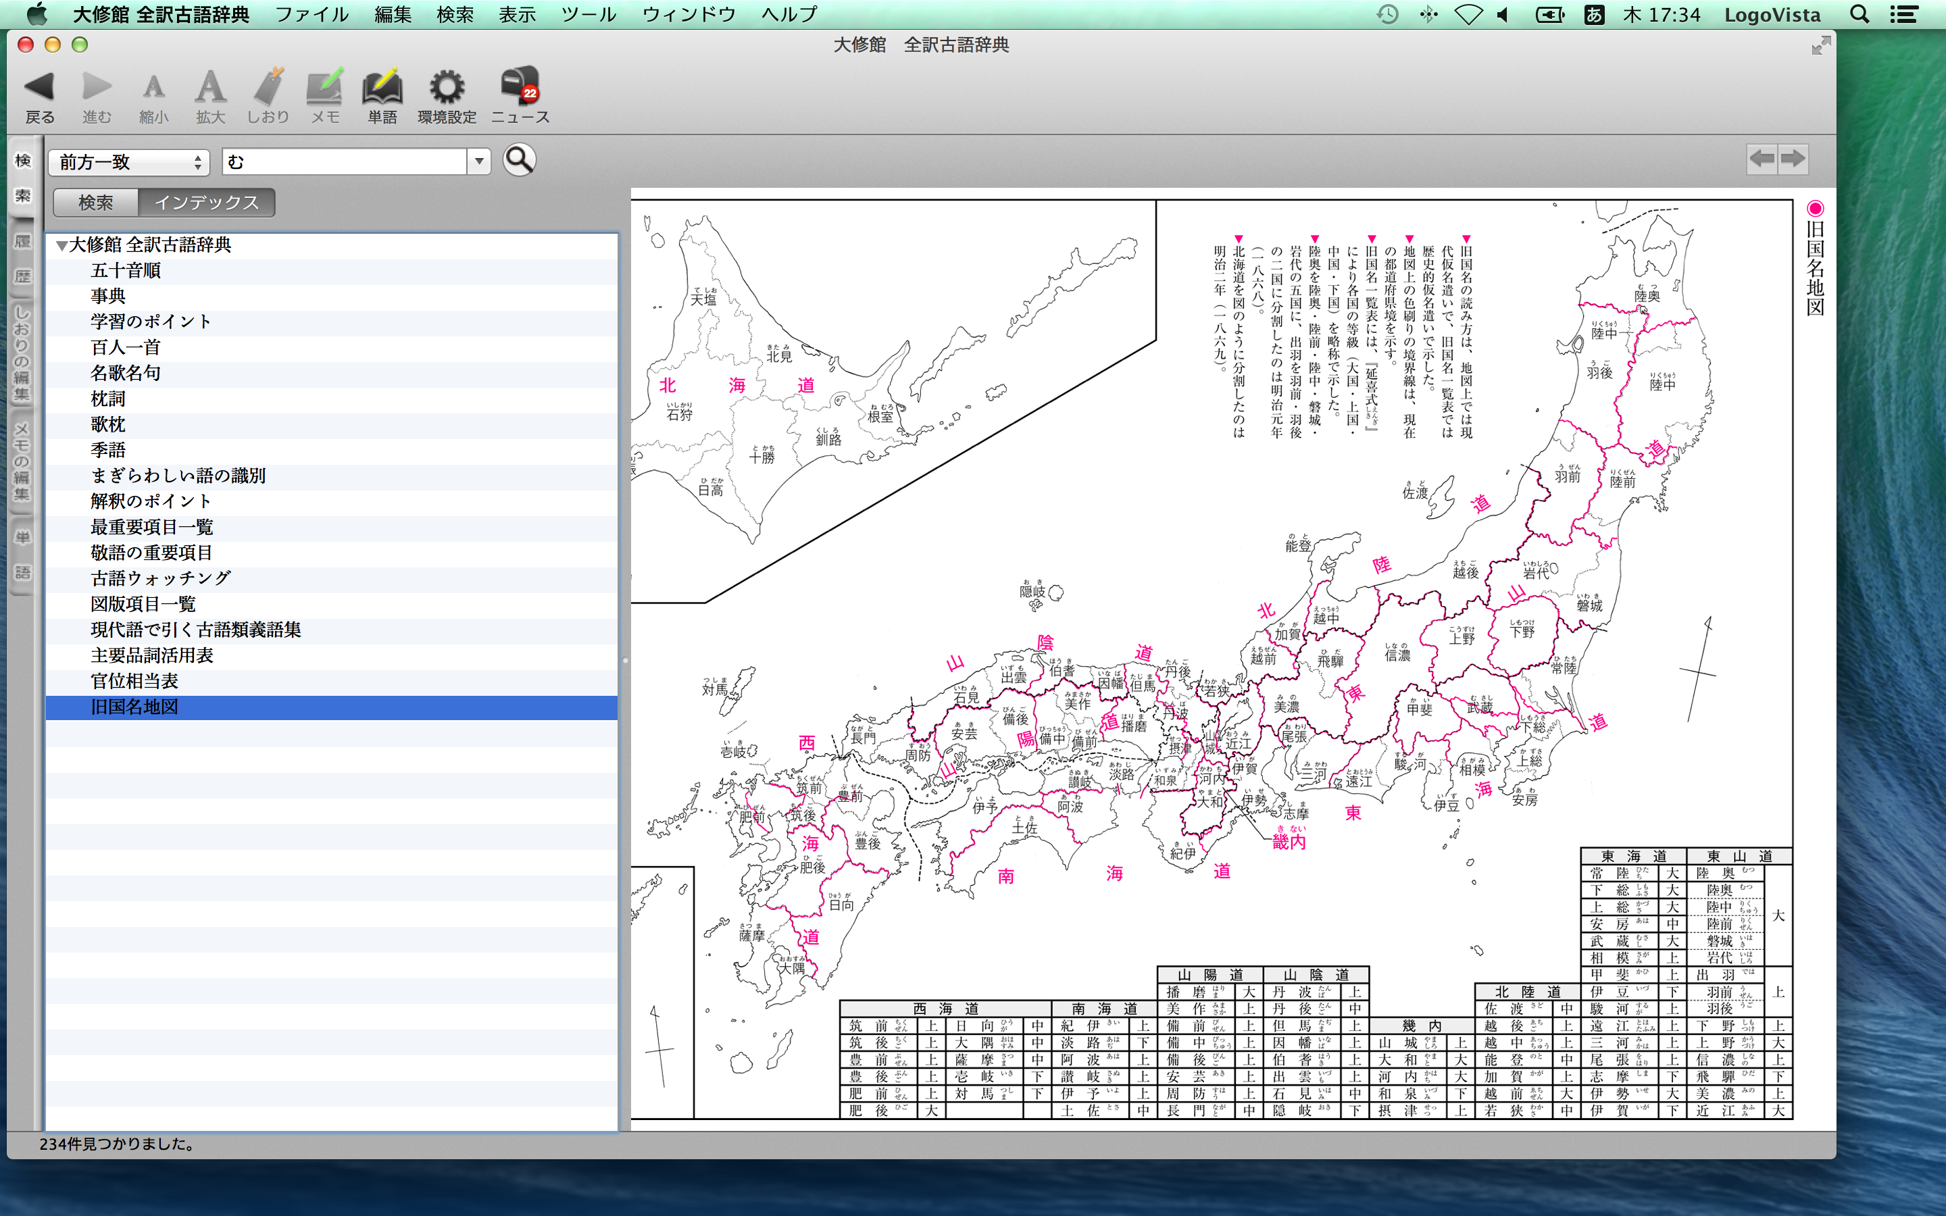This screenshot has width=1946, height=1216.
Task: Go to the next entry arrow
Action: click(x=1793, y=159)
